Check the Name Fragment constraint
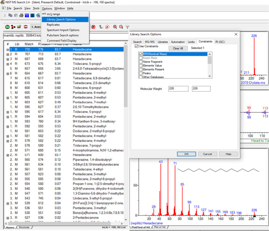This screenshot has width=269, height=231. [141, 62]
